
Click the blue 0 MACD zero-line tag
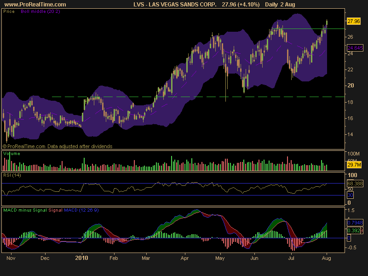(x=349, y=238)
